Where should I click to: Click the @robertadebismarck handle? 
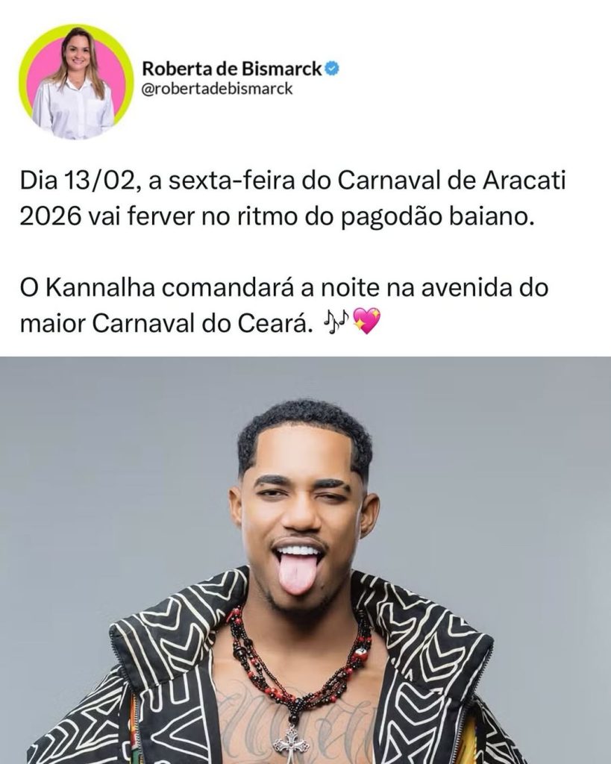(x=217, y=90)
